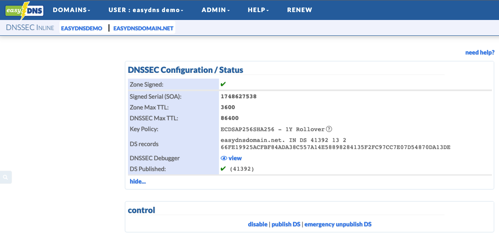Open the search icon on left edge
499x238 pixels.
6,177
